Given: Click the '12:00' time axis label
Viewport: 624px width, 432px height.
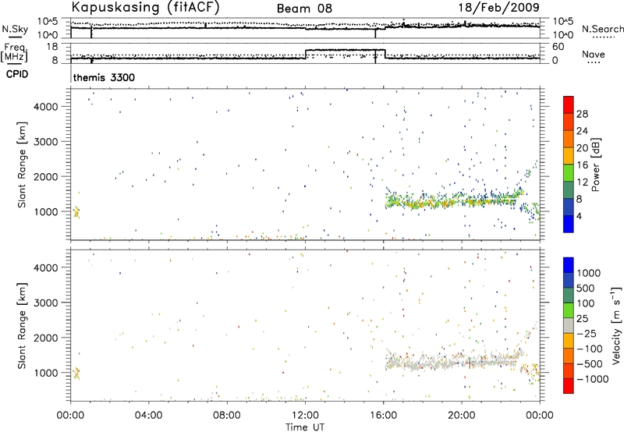Looking at the screenshot, I should click(x=305, y=416).
